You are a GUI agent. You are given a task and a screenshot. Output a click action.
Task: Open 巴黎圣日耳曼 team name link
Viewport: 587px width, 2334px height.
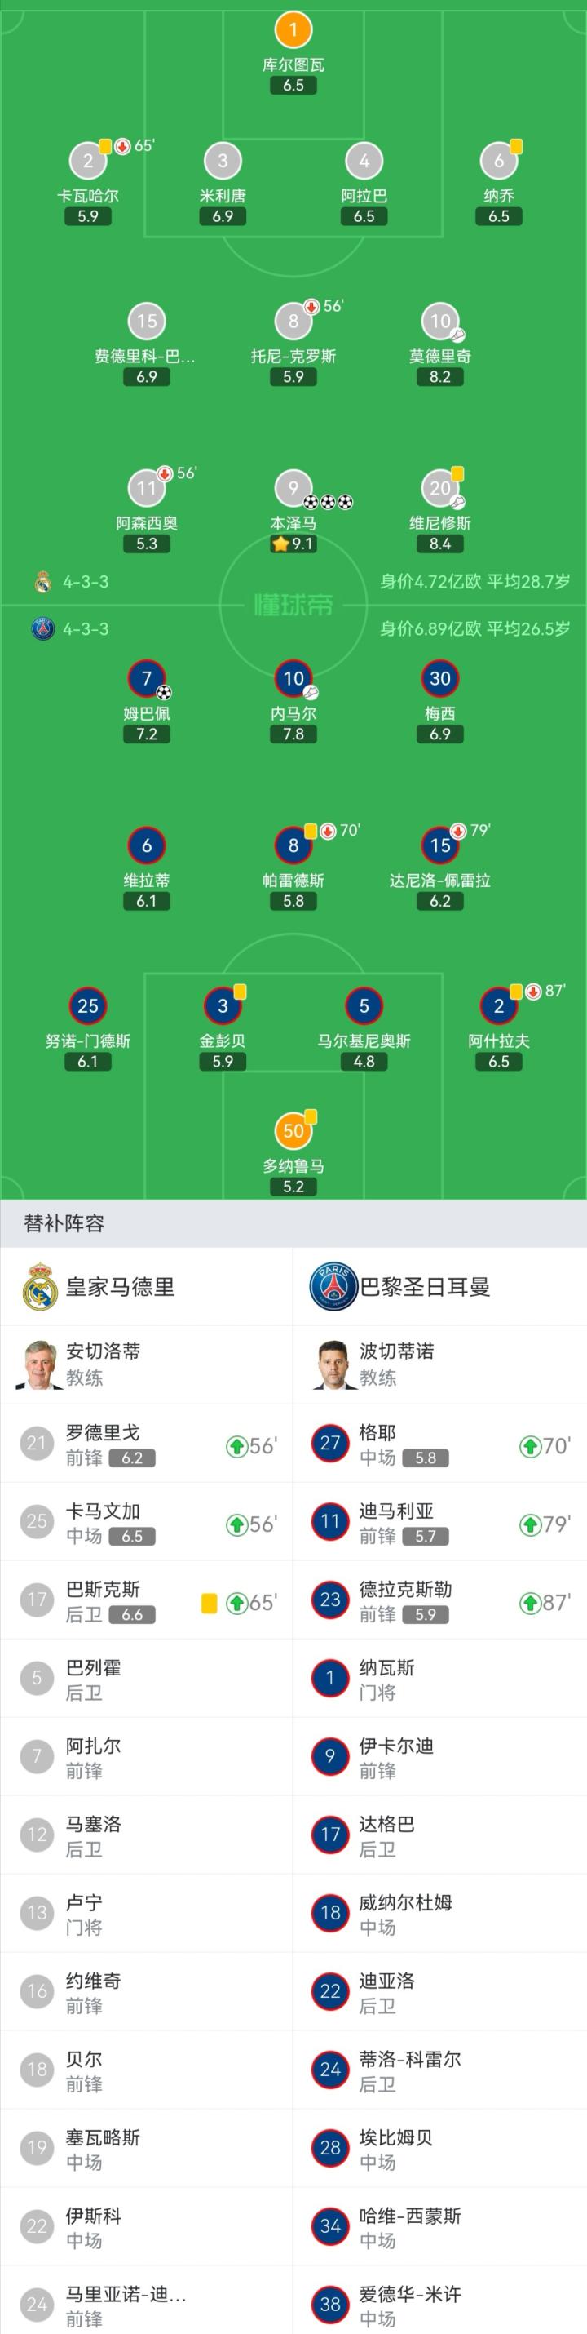point(424,1287)
